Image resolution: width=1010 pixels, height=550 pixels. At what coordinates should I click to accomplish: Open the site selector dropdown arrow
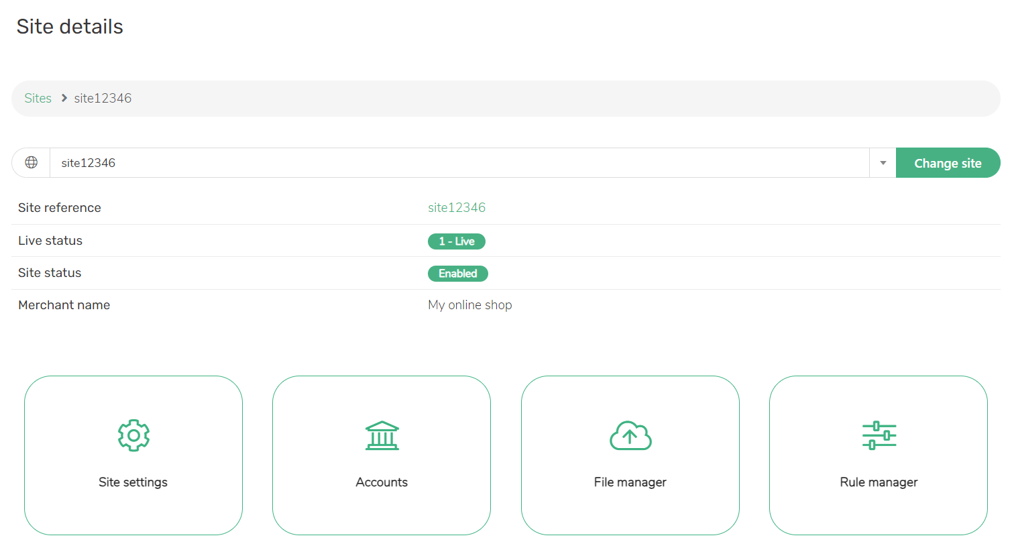point(883,163)
